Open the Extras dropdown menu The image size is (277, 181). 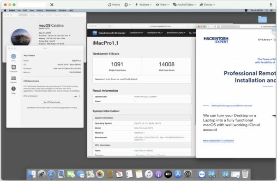pyautogui.click(x=207, y=5)
